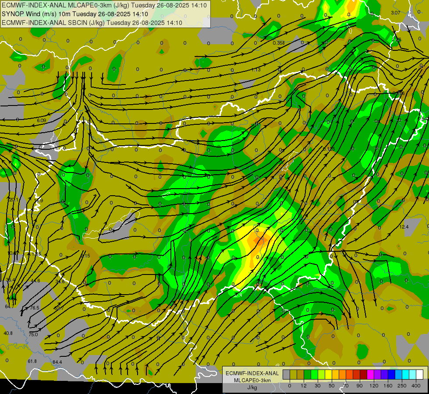
Task: Click the pure blue legend swatch
Action: point(391,374)
